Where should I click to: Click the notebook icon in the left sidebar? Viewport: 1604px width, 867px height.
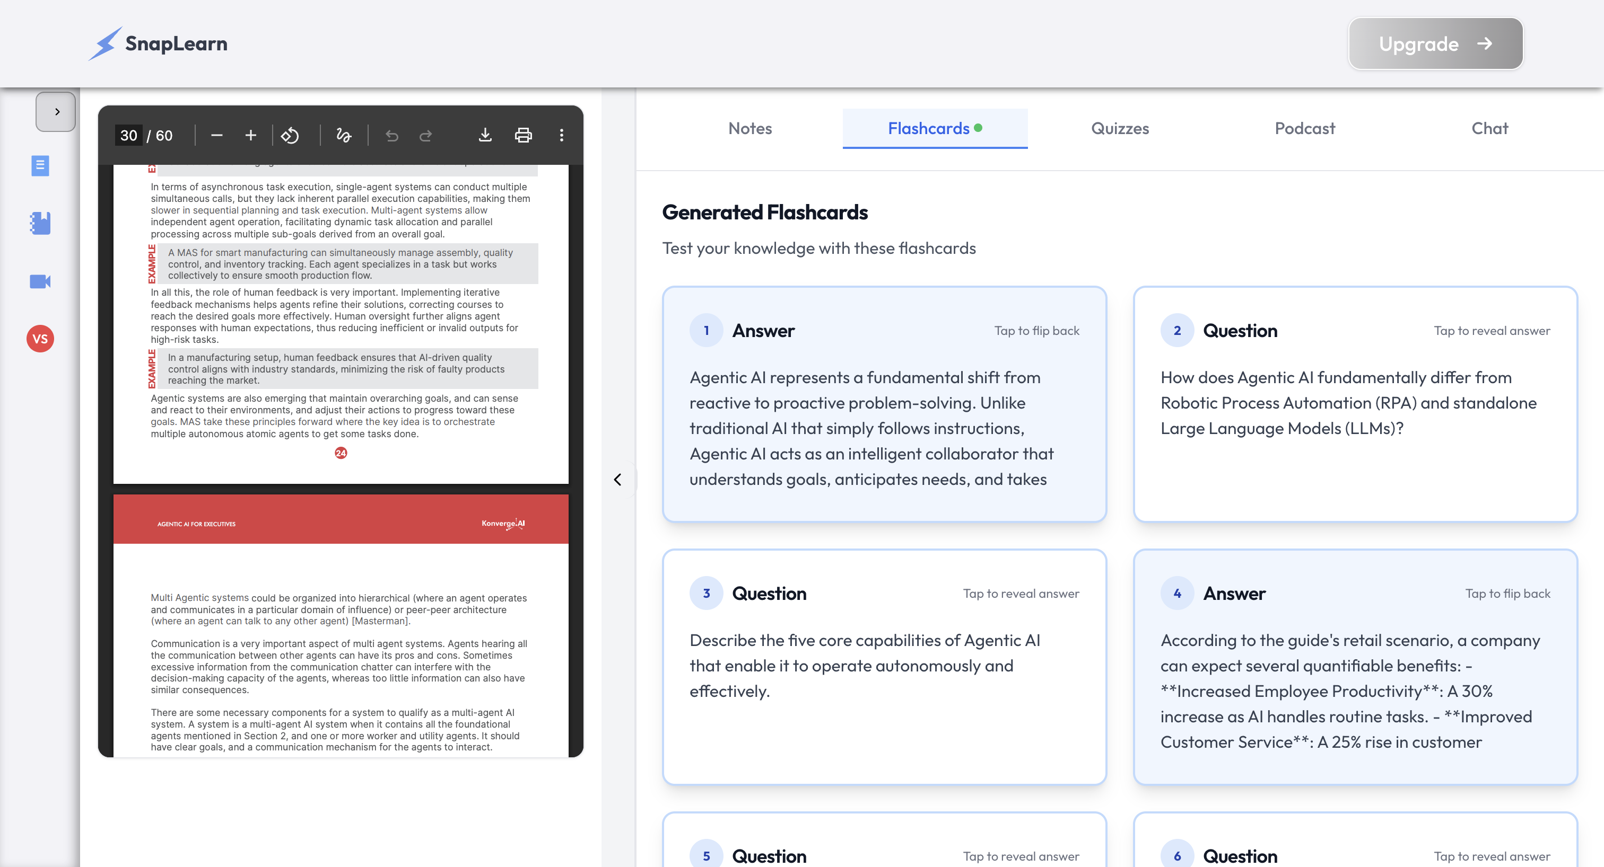point(40,223)
